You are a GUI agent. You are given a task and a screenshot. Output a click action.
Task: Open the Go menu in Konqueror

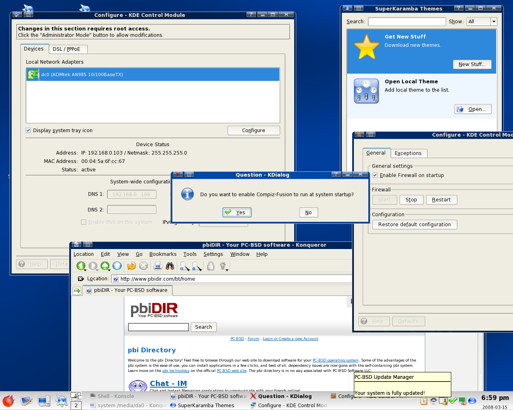pos(139,254)
